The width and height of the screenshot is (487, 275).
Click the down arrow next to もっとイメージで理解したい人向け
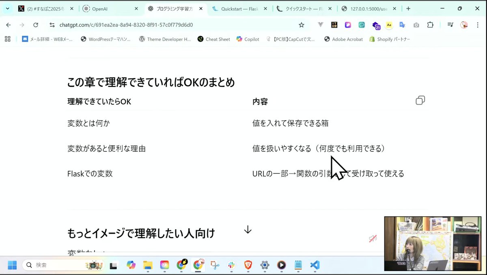pyautogui.click(x=248, y=230)
